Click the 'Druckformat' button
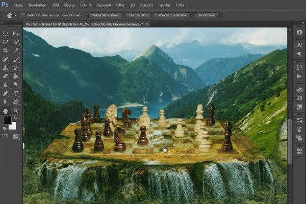Screen dimensions: 306x204 [207, 15]
